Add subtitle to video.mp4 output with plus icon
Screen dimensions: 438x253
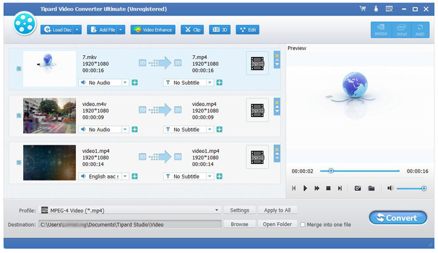(x=219, y=130)
